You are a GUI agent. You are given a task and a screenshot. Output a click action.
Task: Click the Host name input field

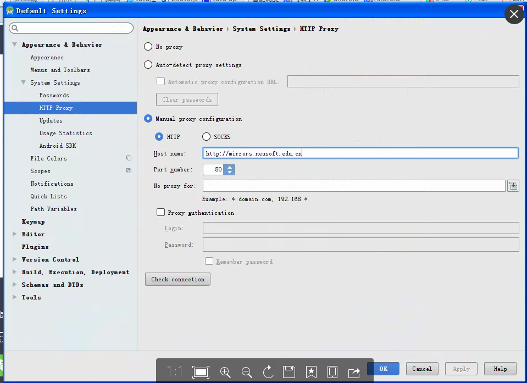click(x=360, y=153)
